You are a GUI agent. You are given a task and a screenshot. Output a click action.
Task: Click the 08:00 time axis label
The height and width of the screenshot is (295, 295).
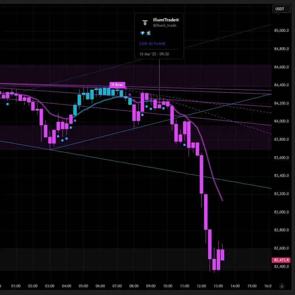point(134,286)
